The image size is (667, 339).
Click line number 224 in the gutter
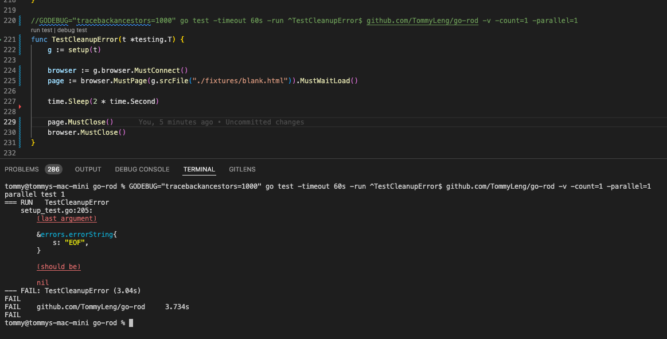click(x=9, y=70)
